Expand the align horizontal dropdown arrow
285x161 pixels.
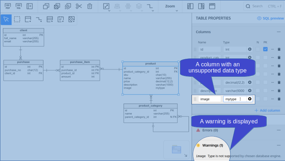(120, 11)
